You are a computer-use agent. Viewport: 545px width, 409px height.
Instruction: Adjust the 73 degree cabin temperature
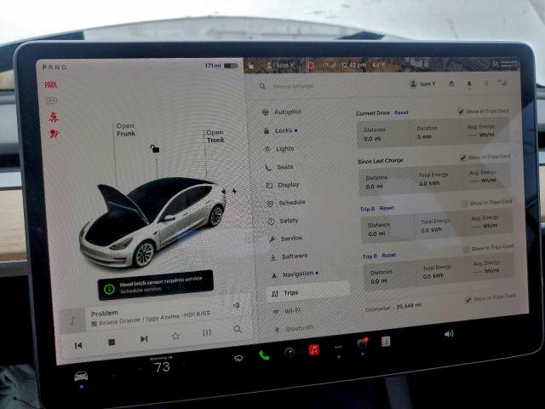pyautogui.click(x=162, y=367)
